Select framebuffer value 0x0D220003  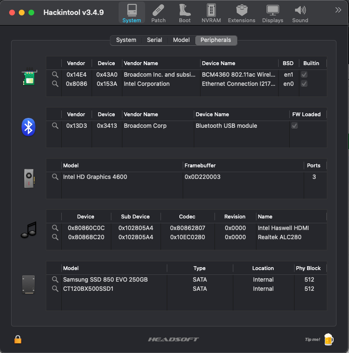202,176
